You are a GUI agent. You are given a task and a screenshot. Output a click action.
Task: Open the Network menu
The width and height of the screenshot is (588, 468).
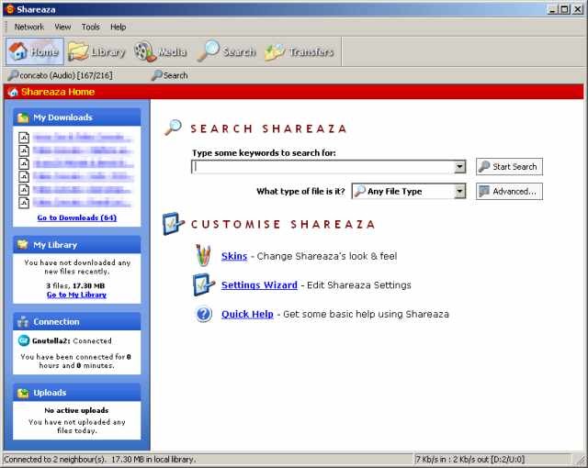(x=28, y=27)
